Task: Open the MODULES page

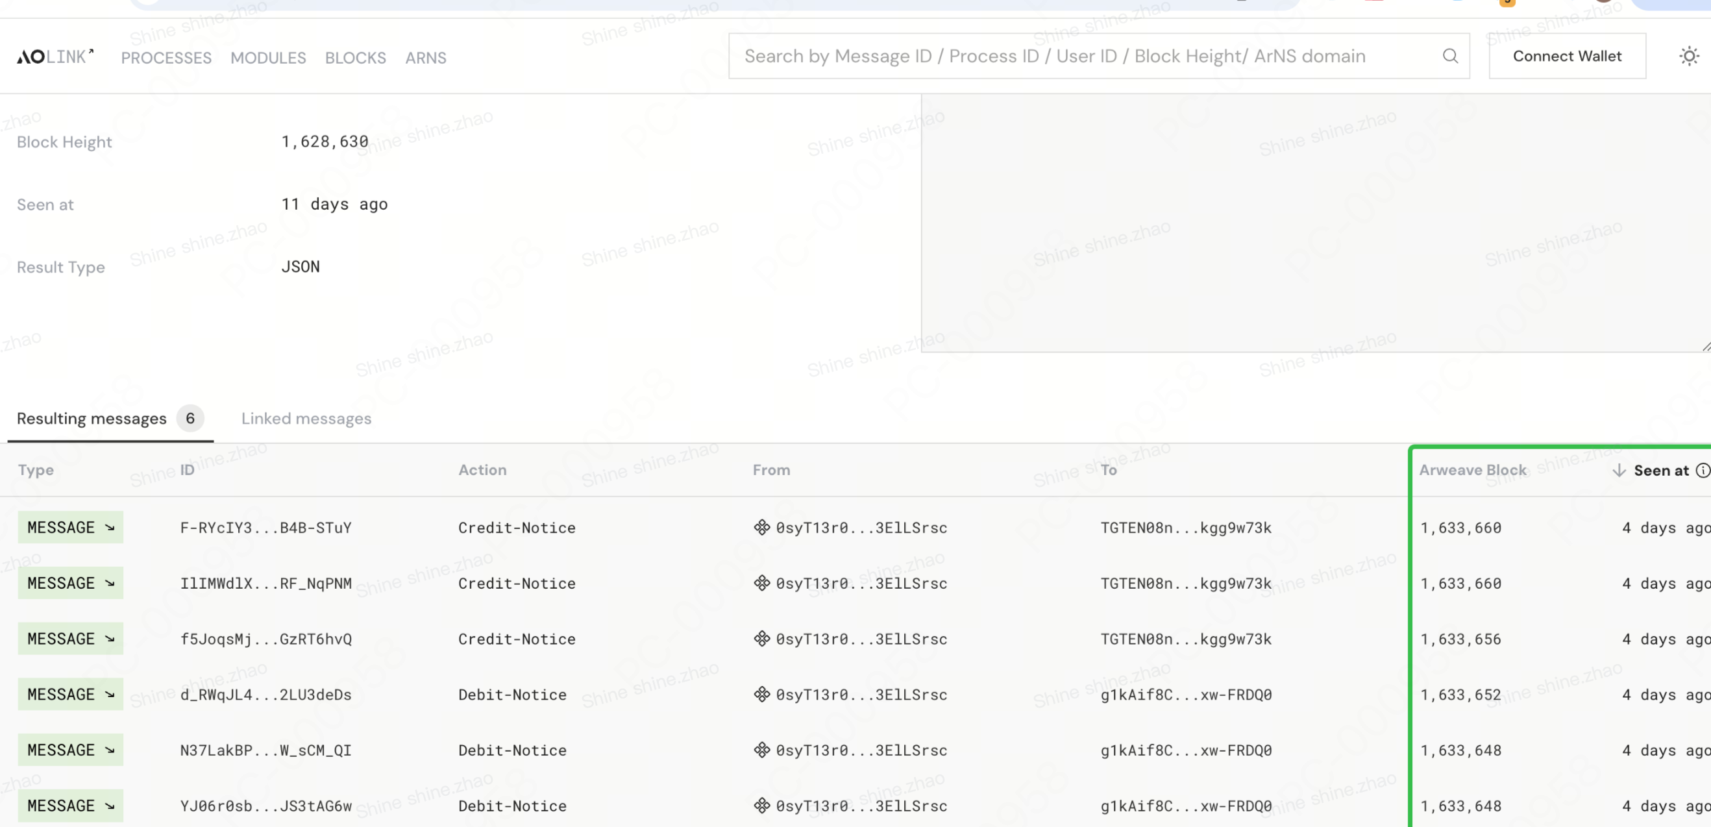Action: coord(267,58)
